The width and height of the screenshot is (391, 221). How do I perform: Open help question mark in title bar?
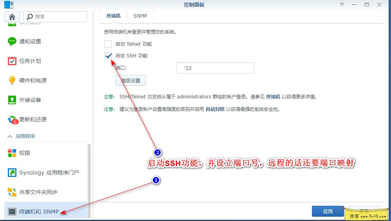[342, 4]
